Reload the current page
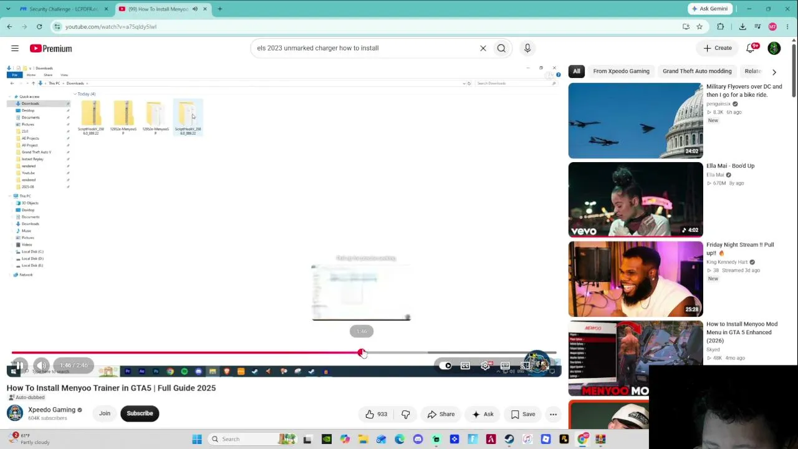798x449 pixels. [x=39, y=27]
